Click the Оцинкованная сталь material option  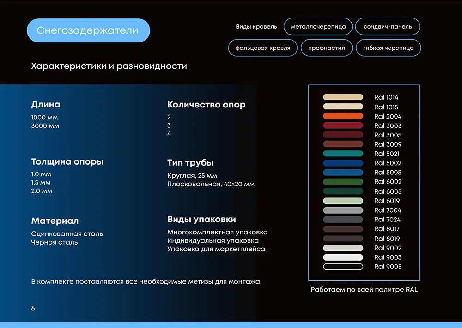coord(67,234)
